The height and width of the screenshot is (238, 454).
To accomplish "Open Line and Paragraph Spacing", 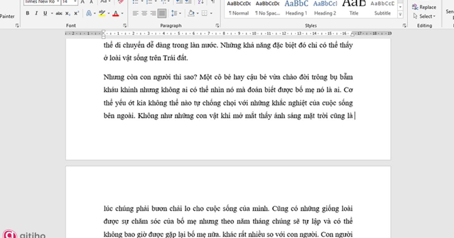I will point(176,13).
